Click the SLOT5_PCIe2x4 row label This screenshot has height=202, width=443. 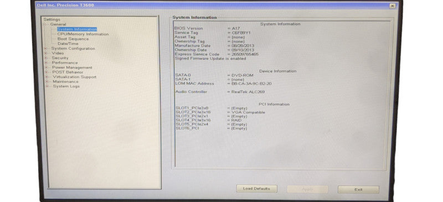pyautogui.click(x=192, y=125)
